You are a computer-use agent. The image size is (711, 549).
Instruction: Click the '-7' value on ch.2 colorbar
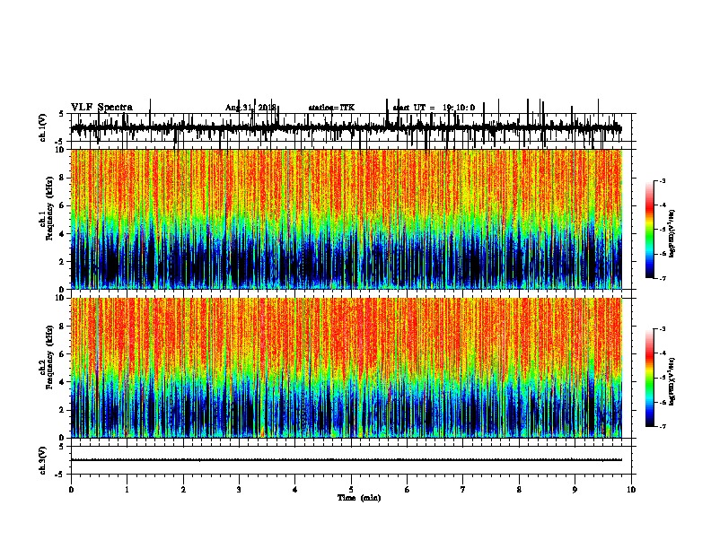(x=663, y=427)
